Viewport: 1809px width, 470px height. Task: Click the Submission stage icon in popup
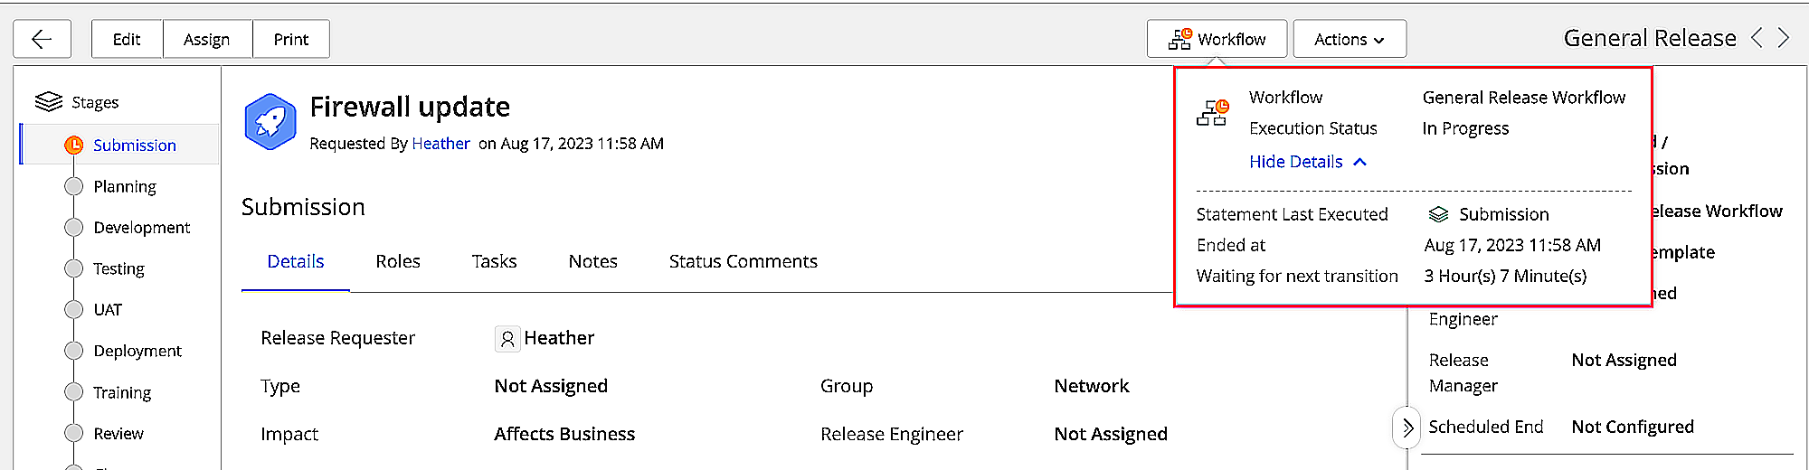[1438, 214]
